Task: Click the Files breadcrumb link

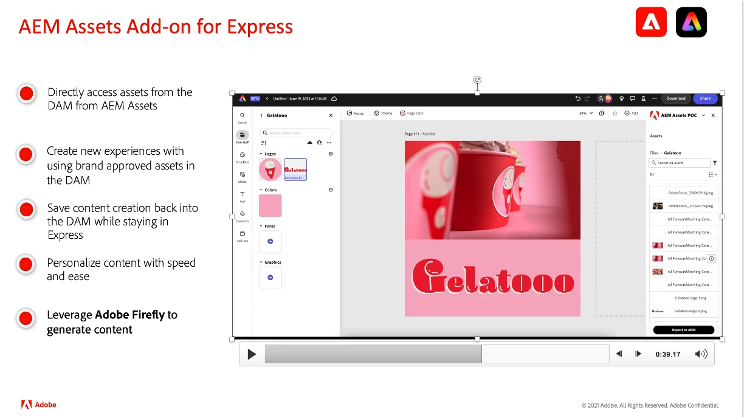Action: coord(654,153)
